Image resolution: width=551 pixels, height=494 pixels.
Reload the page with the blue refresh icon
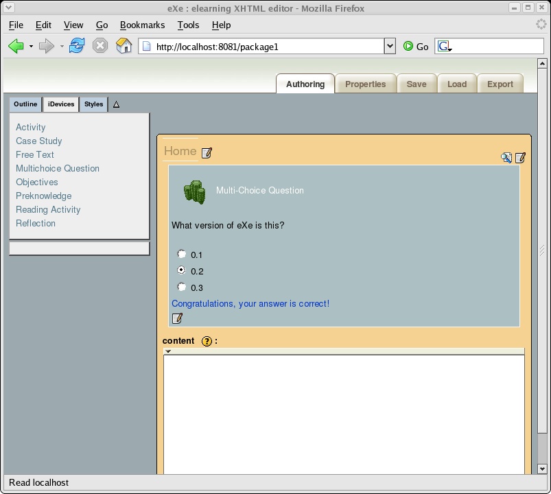point(77,46)
